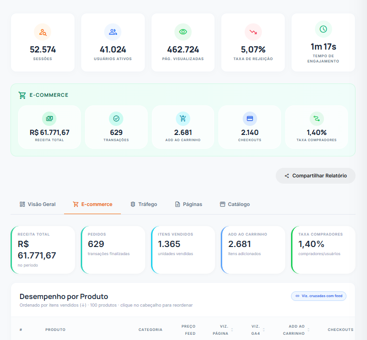Click the share icon in Compartilhar Relatório
367x340 pixels.
tap(287, 176)
